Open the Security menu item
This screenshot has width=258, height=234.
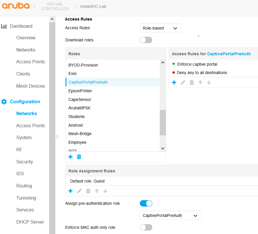point(25,162)
